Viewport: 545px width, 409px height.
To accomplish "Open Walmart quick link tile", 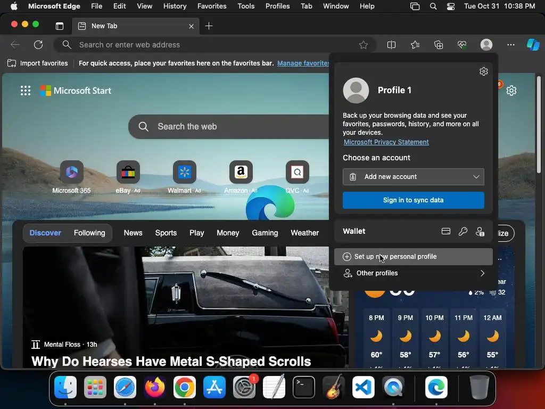I will pos(184,177).
